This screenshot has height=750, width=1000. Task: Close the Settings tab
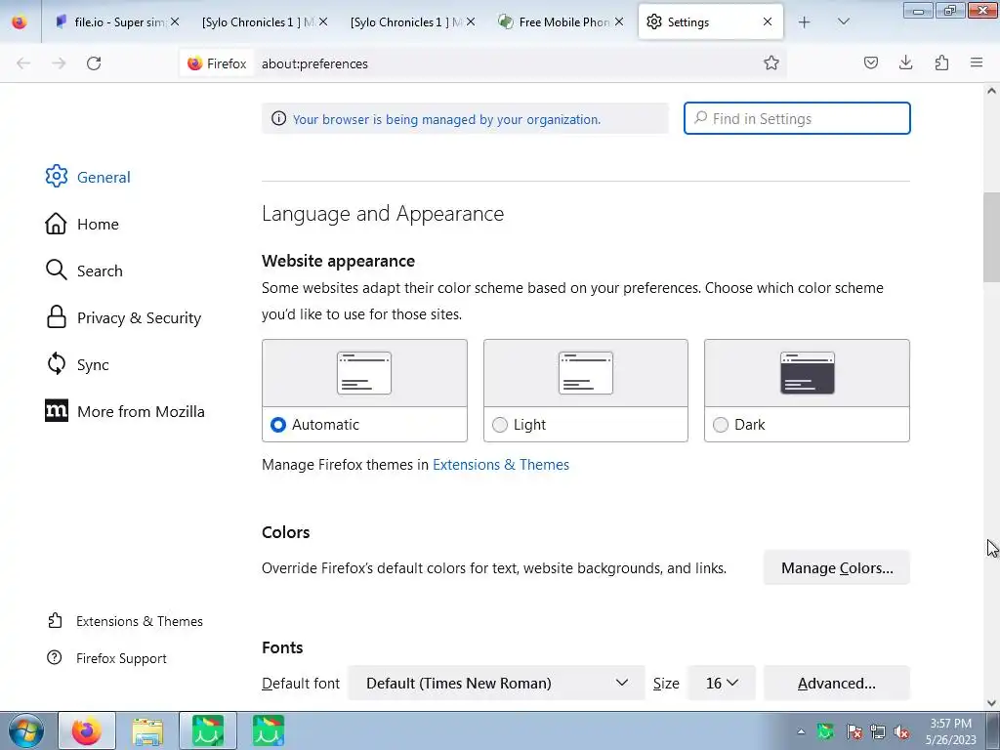click(x=768, y=21)
